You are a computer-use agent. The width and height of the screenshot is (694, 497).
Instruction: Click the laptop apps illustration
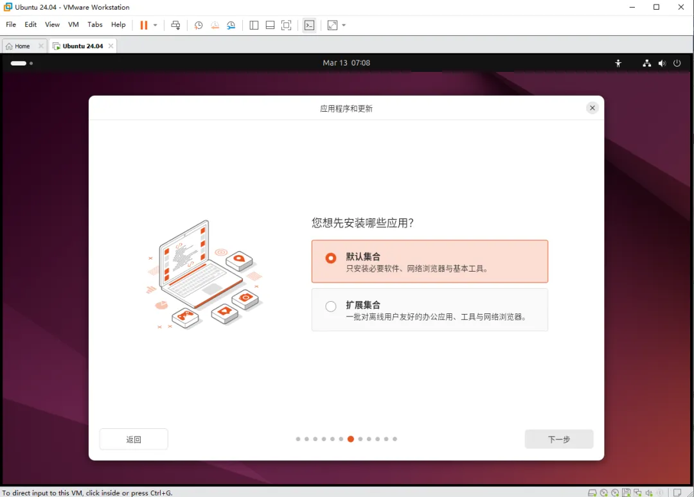click(204, 275)
